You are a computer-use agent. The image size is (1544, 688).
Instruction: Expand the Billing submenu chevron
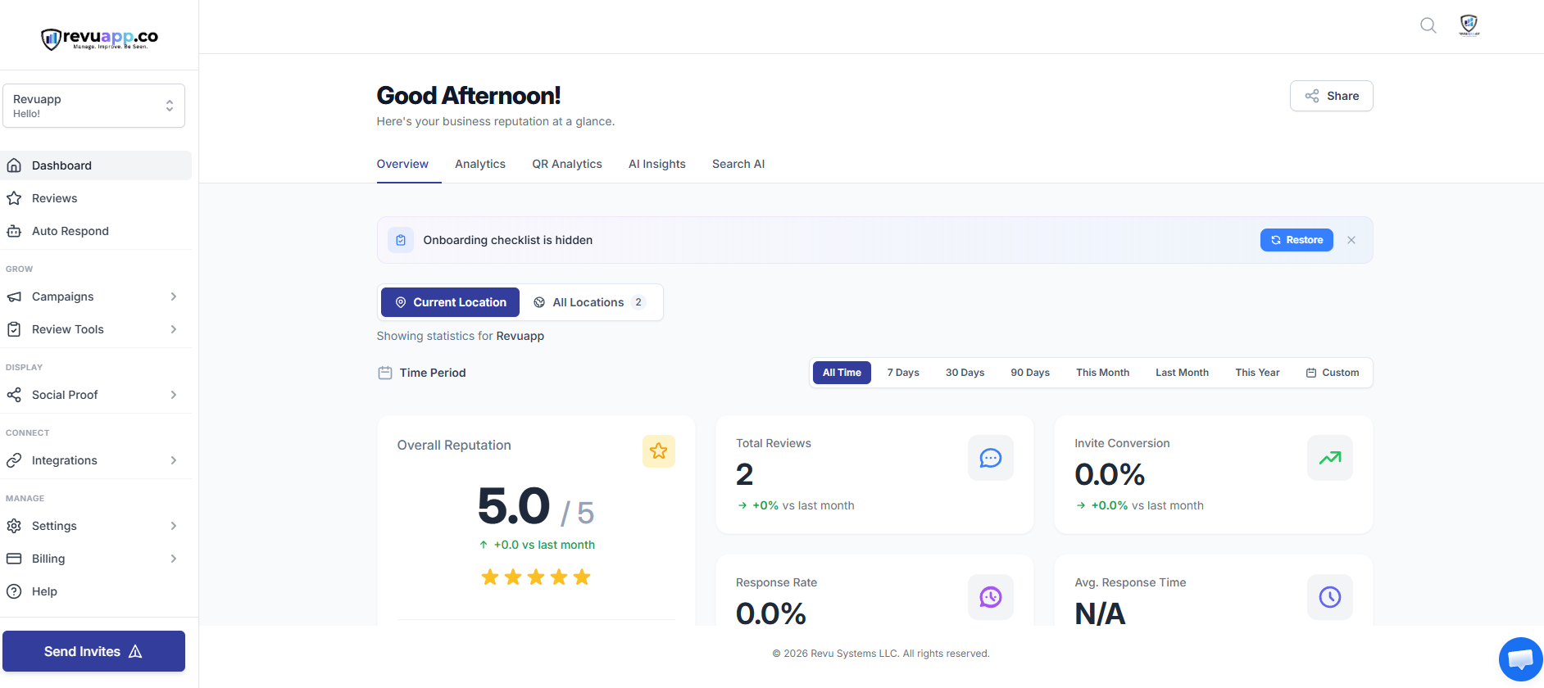(174, 559)
